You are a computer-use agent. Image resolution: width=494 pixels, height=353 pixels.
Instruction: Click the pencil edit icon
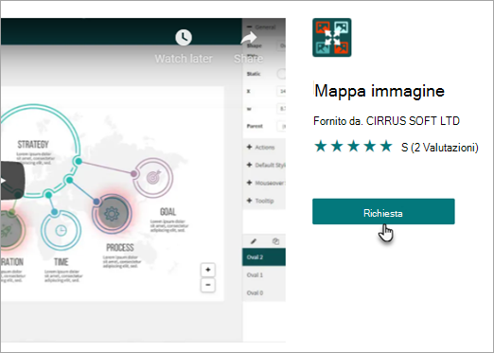[x=254, y=241]
